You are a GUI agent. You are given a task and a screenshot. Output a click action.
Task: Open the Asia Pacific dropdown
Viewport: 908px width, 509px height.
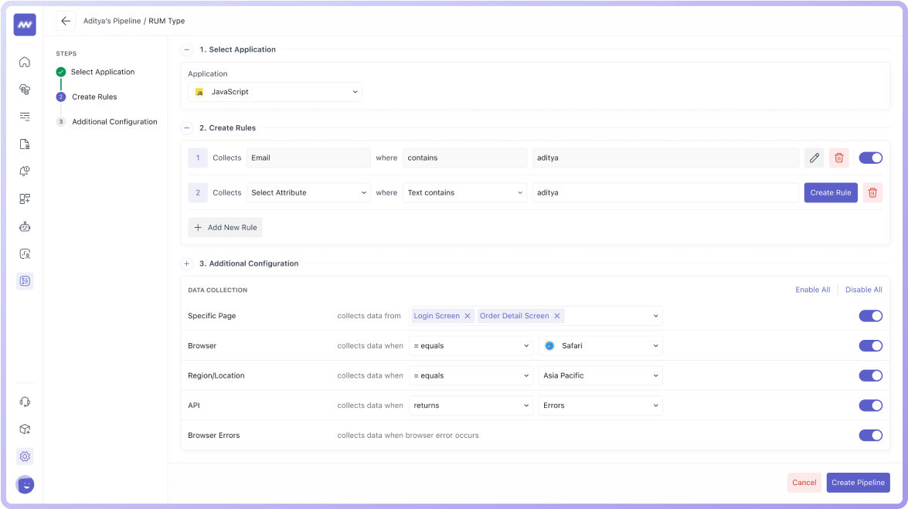click(600, 375)
